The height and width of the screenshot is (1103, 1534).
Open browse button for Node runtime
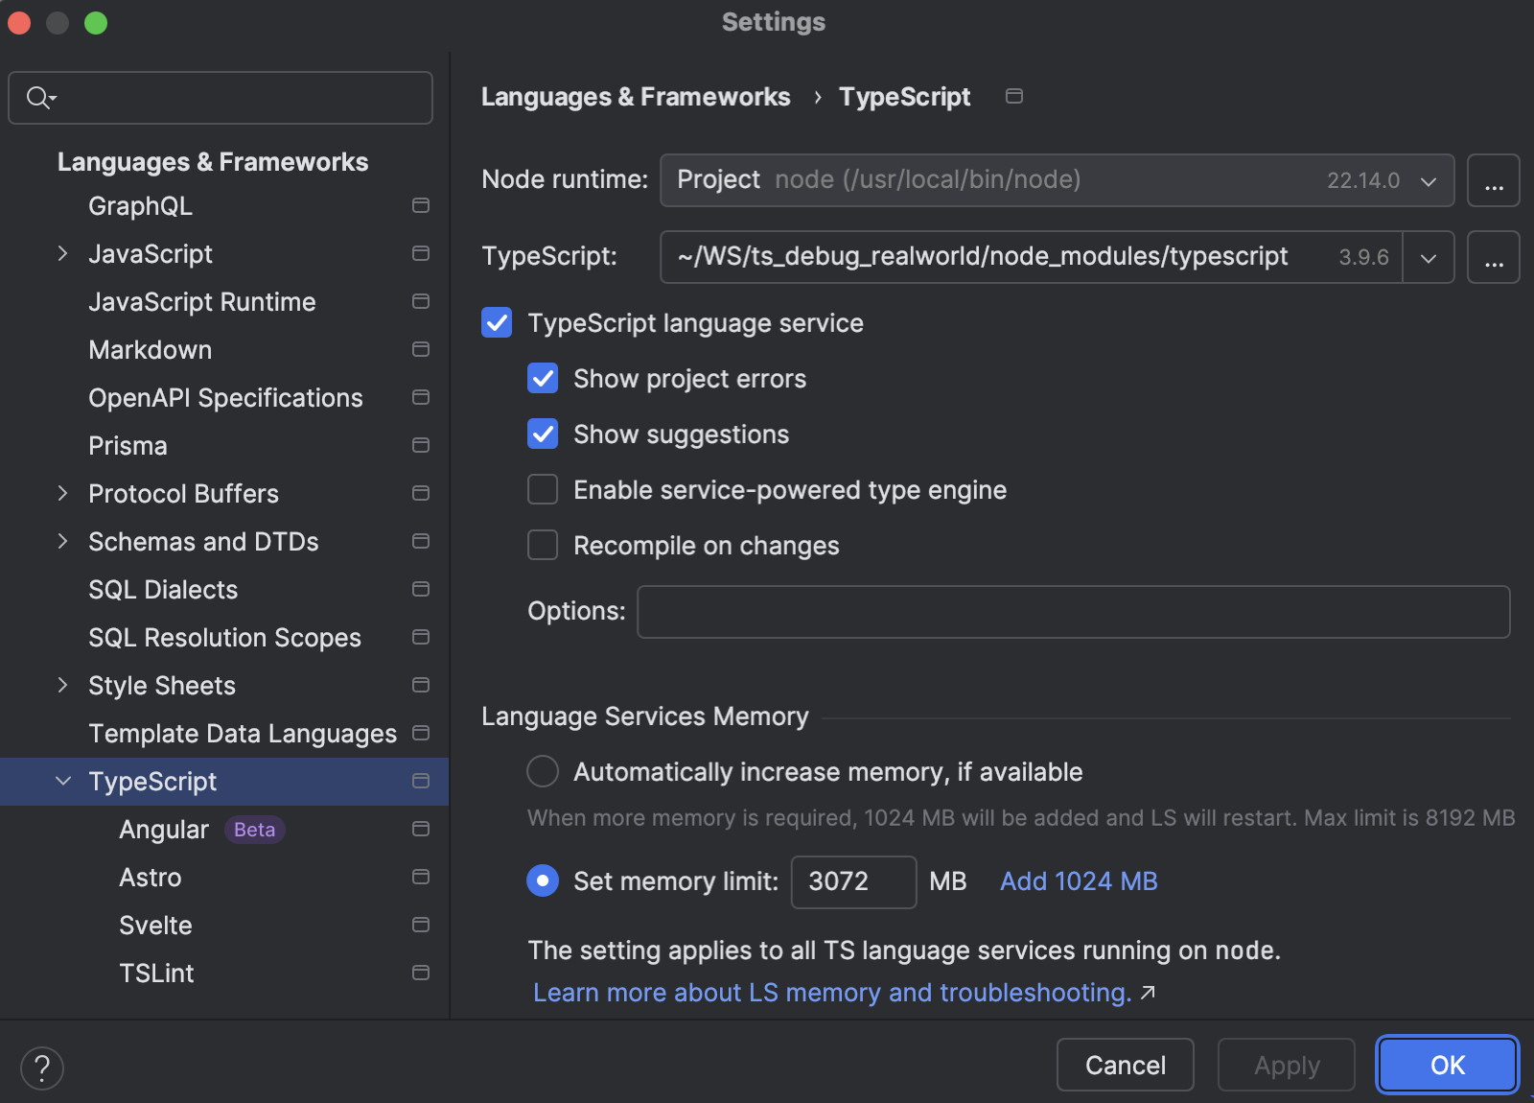pos(1493,180)
